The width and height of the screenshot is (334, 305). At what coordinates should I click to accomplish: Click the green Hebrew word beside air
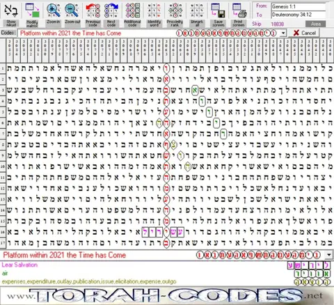point(312,274)
